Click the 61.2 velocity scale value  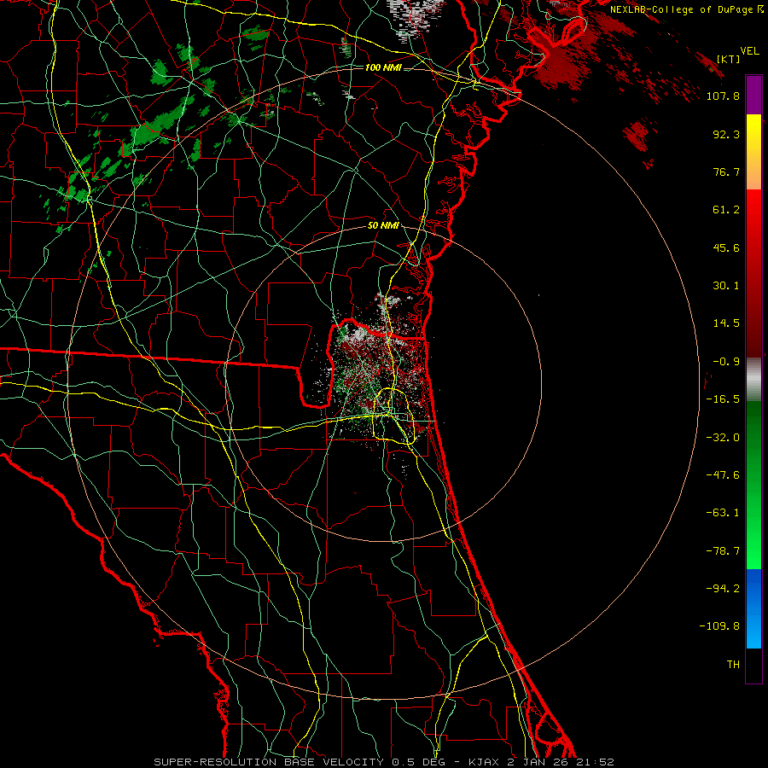click(726, 210)
